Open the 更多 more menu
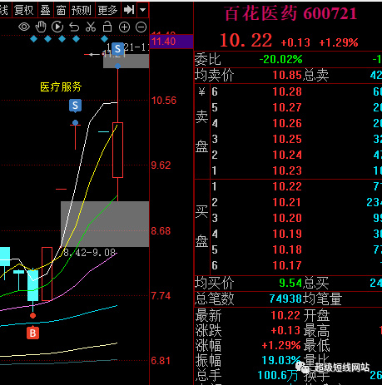The width and height of the screenshot is (382, 385). pos(107,10)
